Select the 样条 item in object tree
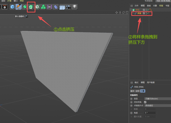171x123 pixels. point(139,13)
